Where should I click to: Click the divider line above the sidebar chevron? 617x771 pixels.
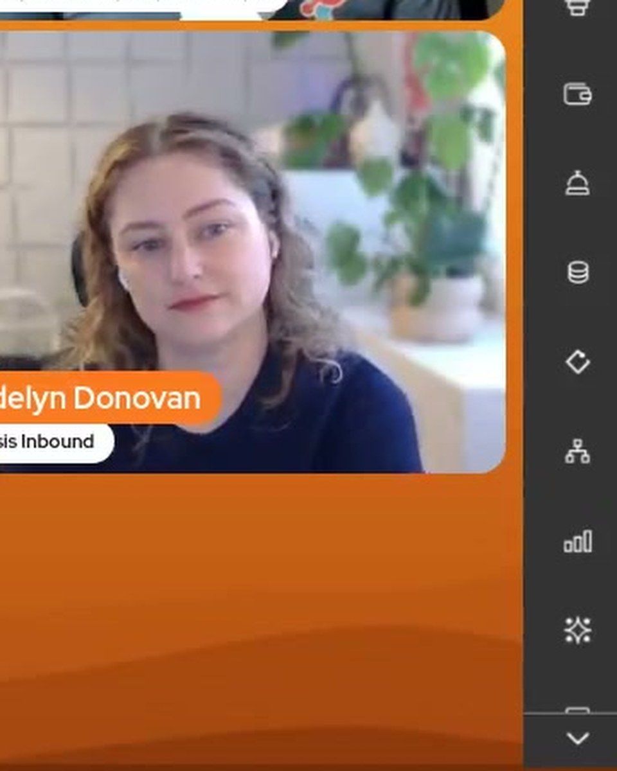(570, 714)
